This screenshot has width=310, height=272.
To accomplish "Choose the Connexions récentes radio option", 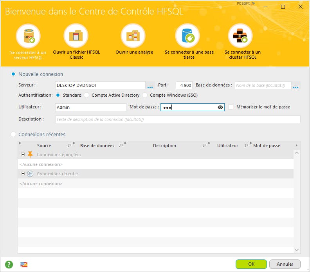I will [x=13, y=134].
